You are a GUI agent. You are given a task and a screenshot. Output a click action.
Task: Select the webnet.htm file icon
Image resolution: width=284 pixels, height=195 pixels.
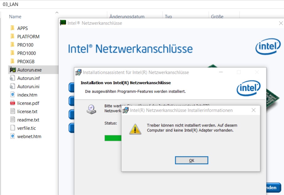click(13, 136)
